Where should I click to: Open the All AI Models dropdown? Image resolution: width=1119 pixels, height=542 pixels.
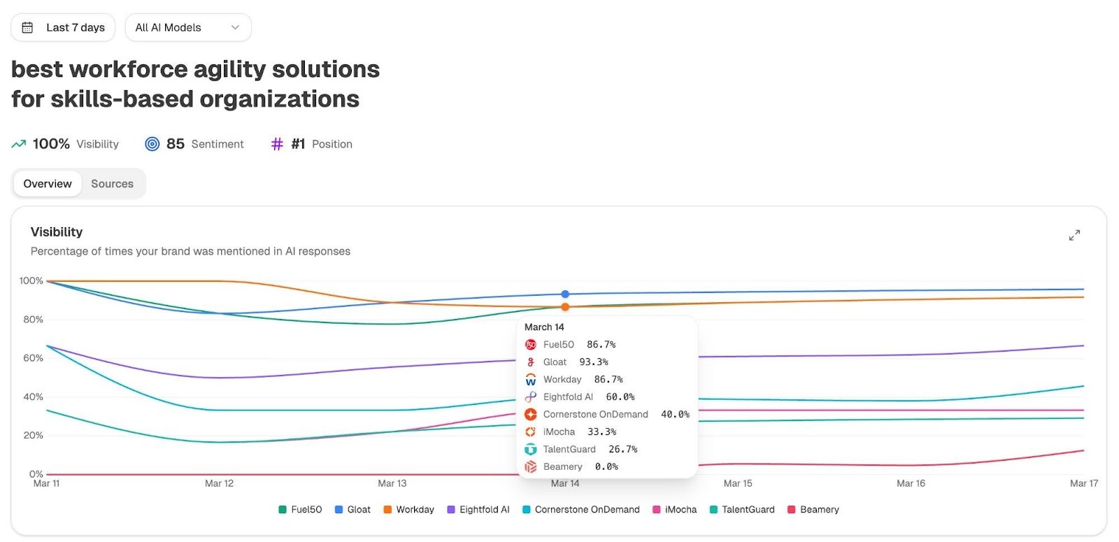pos(187,27)
